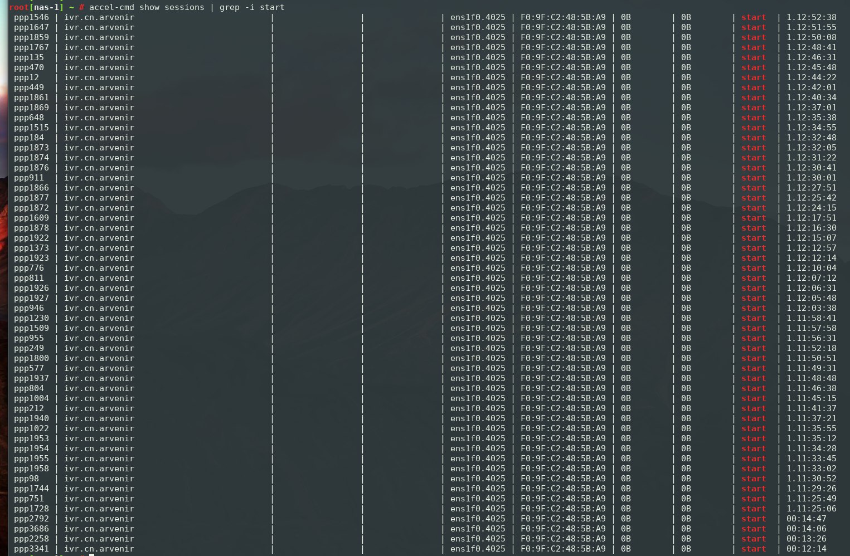Screen dimensions: 850x556
Task: Select interface name ppp1876
Action: [32, 168]
